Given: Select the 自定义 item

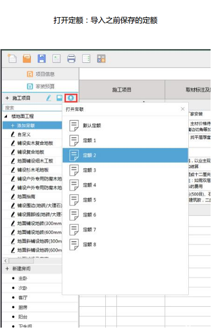Looking at the screenshot, I should 24,134.
